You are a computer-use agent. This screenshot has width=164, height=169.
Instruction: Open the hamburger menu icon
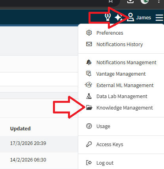[x=159, y=18]
